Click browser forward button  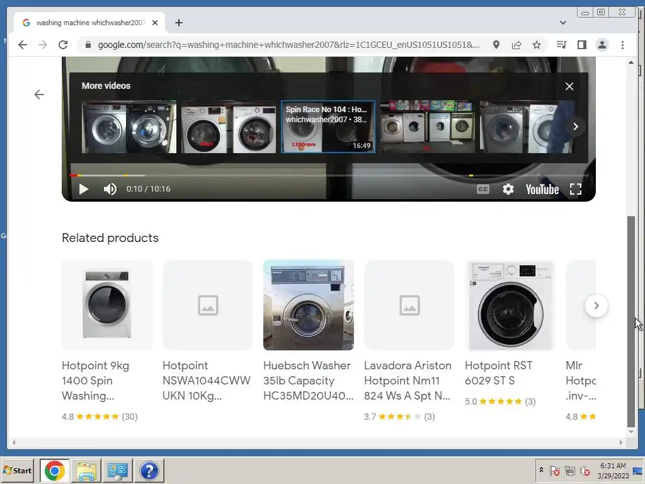point(43,45)
